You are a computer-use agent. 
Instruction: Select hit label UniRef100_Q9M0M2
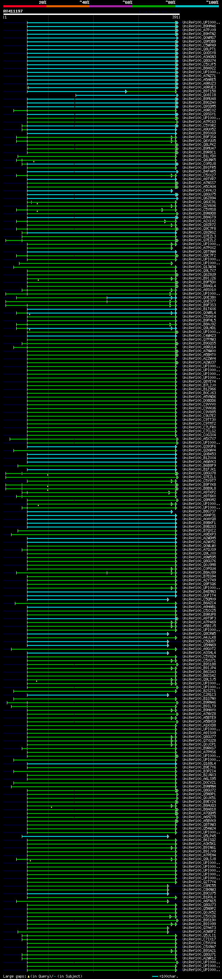coord(199,500)
